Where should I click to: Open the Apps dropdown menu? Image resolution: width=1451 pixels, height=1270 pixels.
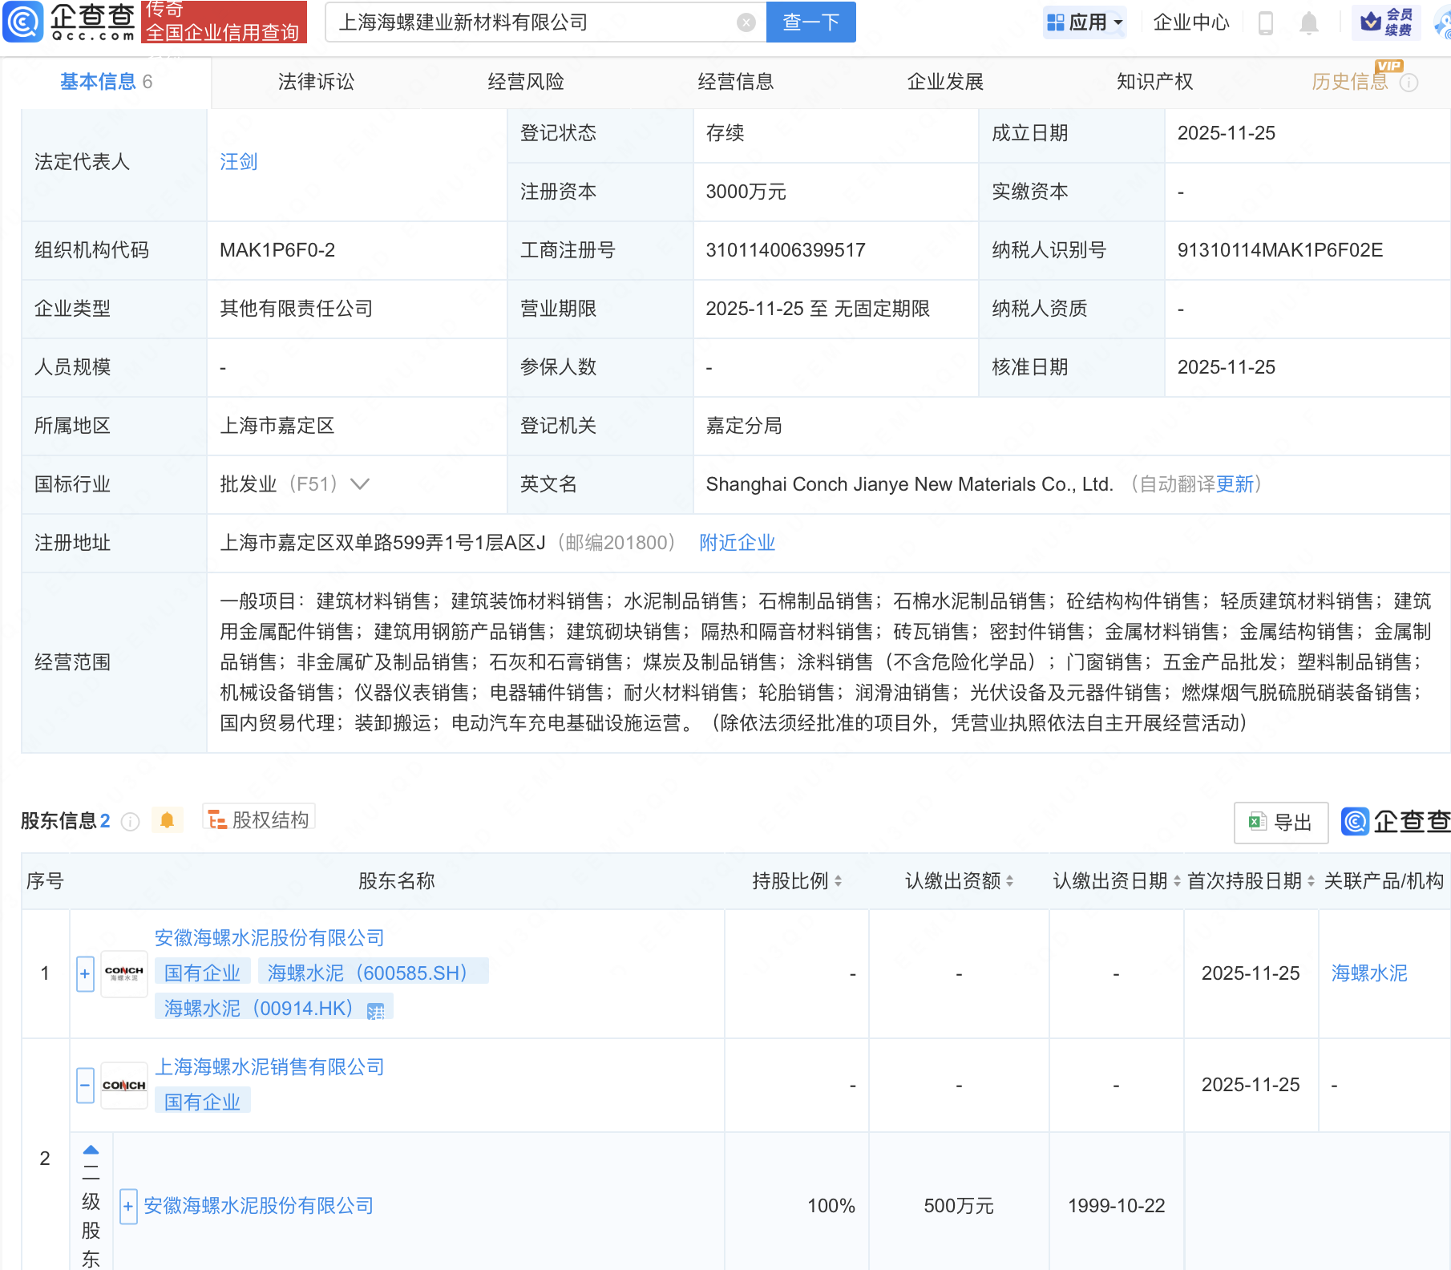(1085, 22)
